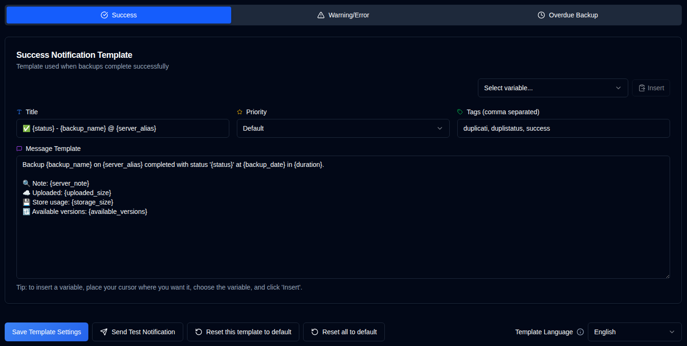Click the reset arrow icon on Reset this template

click(x=199, y=332)
